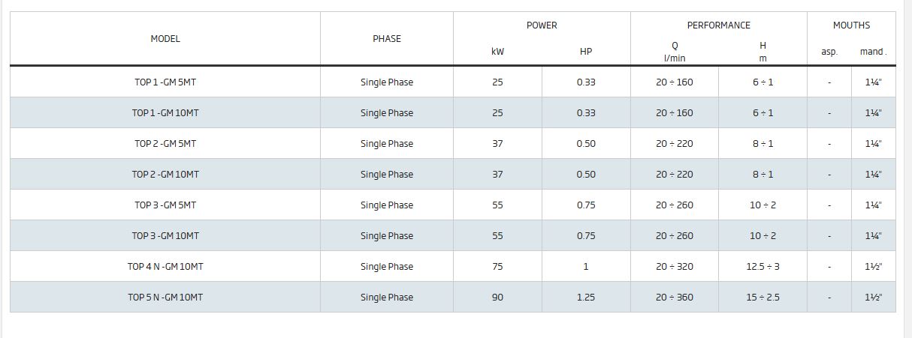
Task: Select the 15 ÷ 2.5 head cell
Action: (763, 298)
